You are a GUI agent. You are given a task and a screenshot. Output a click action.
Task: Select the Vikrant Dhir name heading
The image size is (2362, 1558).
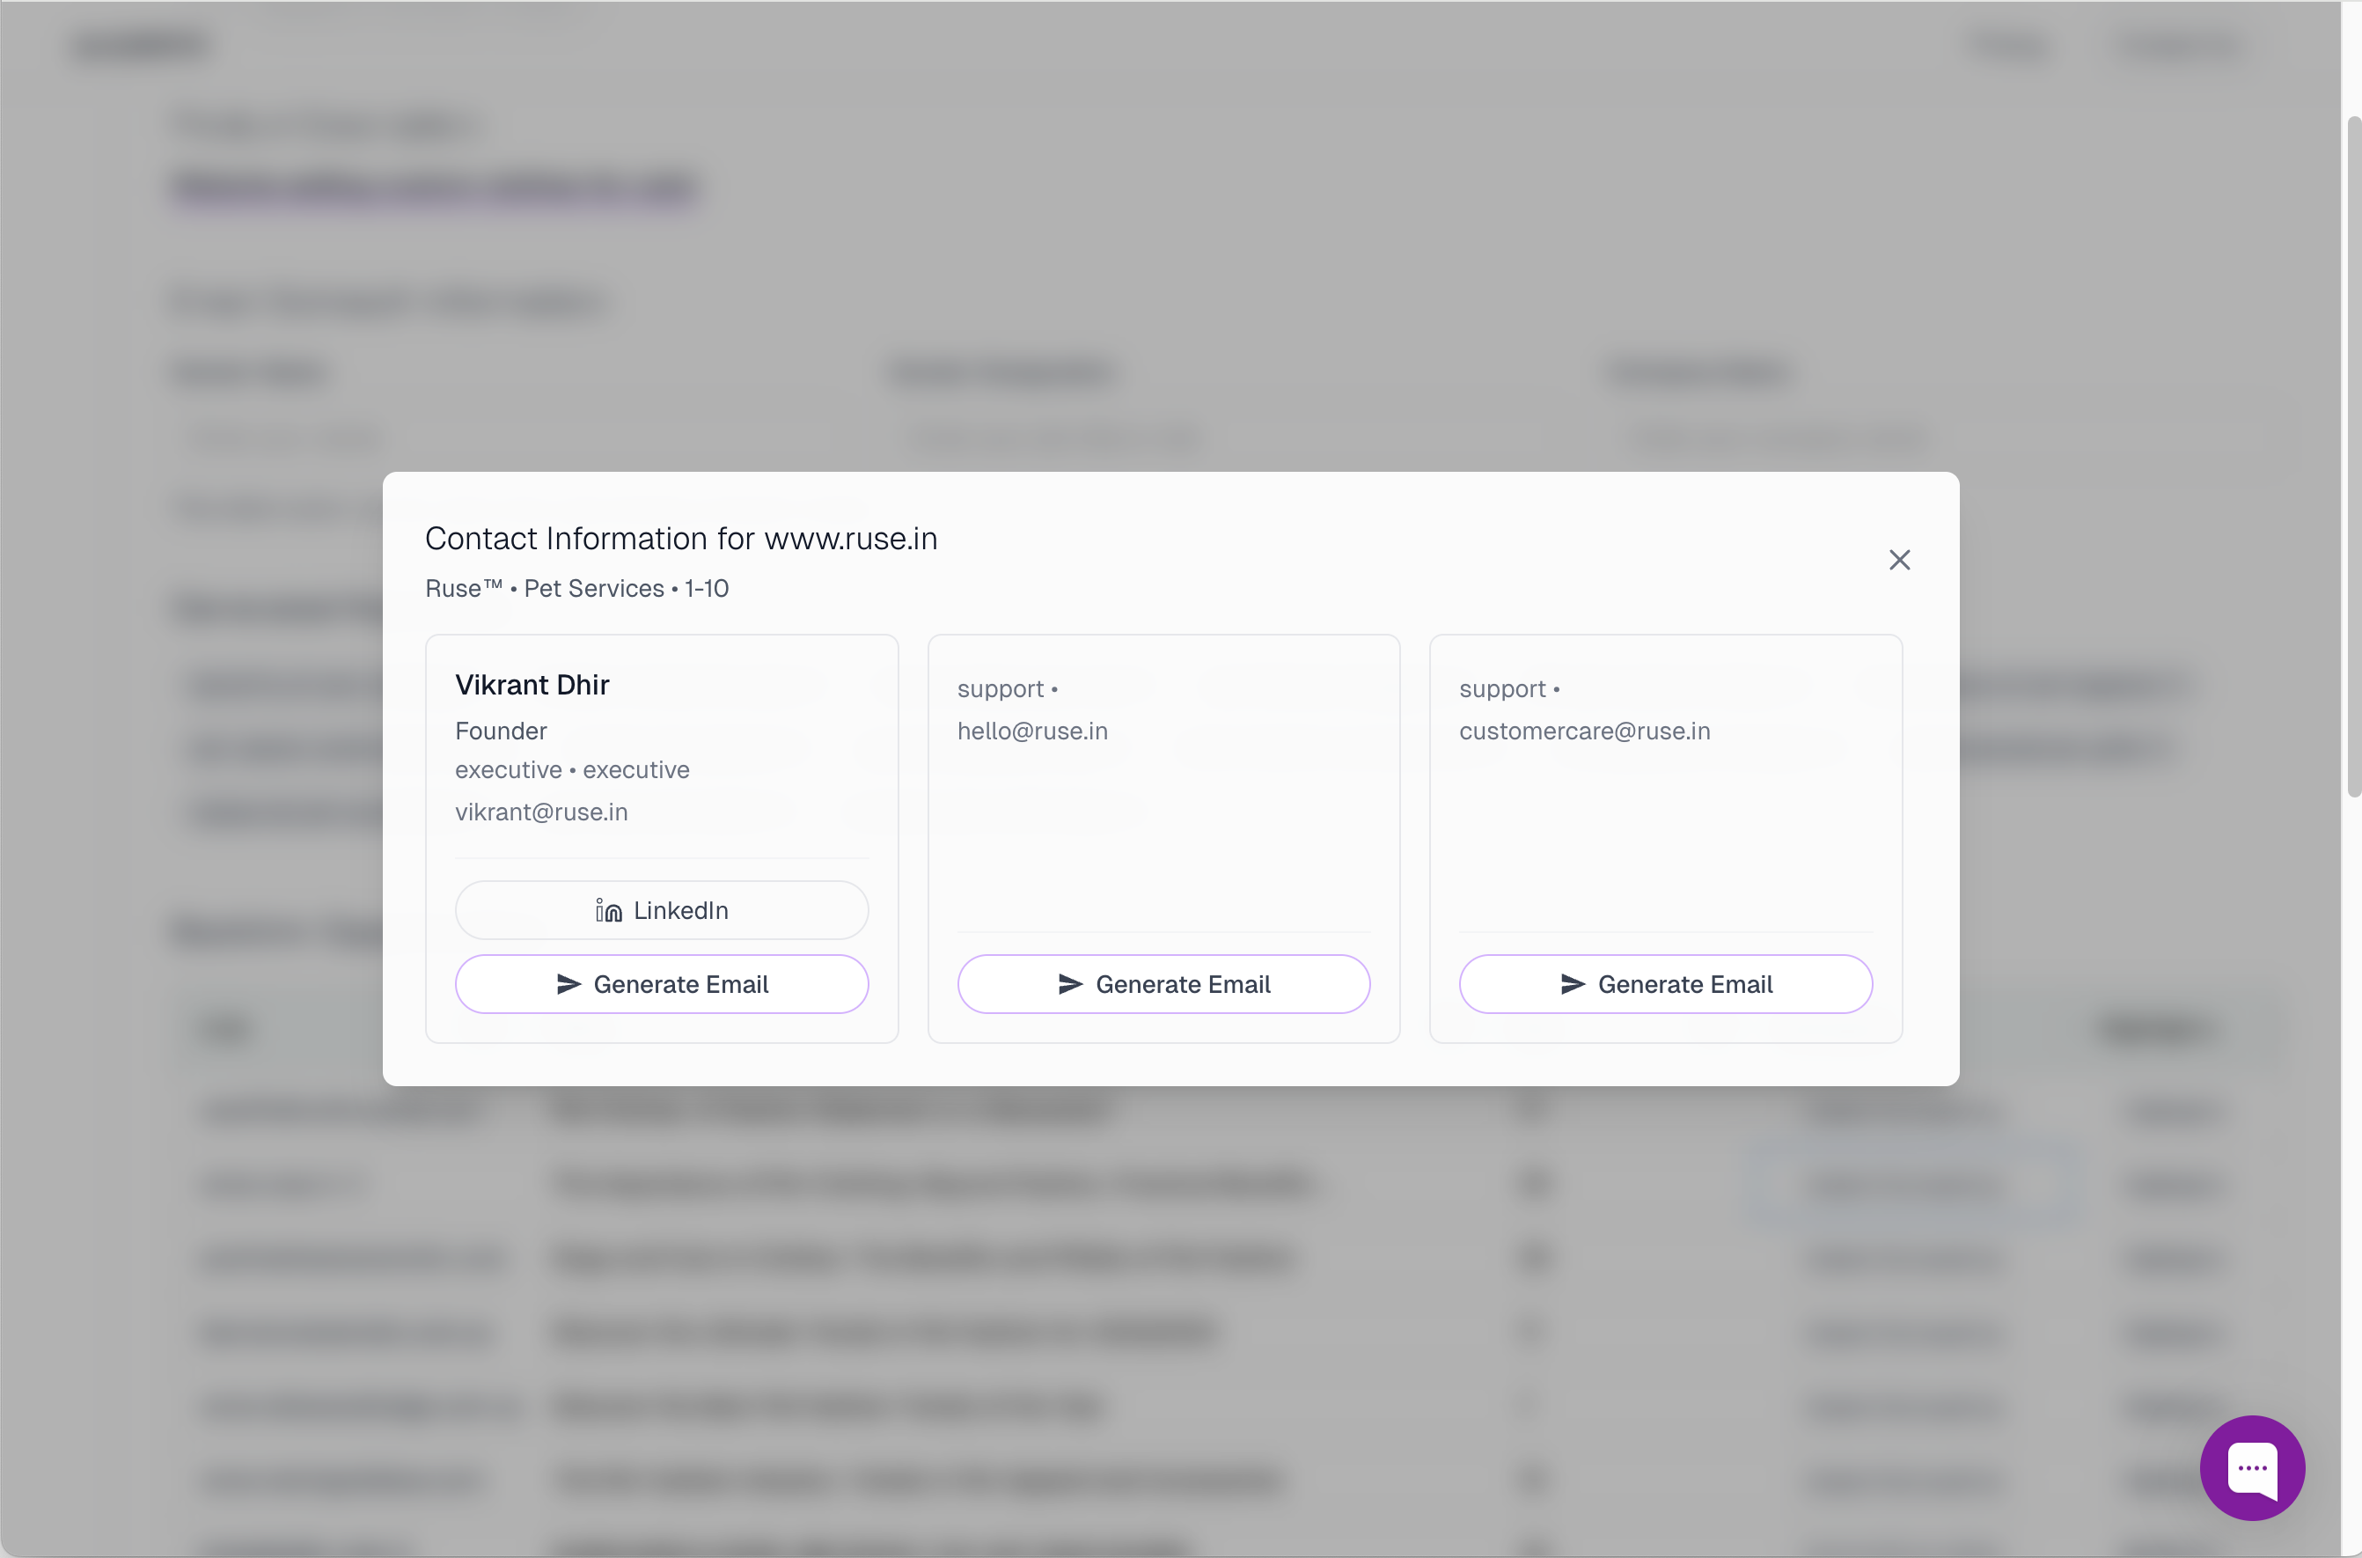pyautogui.click(x=532, y=685)
